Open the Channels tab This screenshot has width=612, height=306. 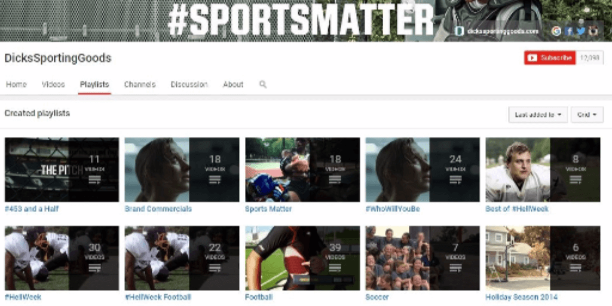(x=140, y=84)
